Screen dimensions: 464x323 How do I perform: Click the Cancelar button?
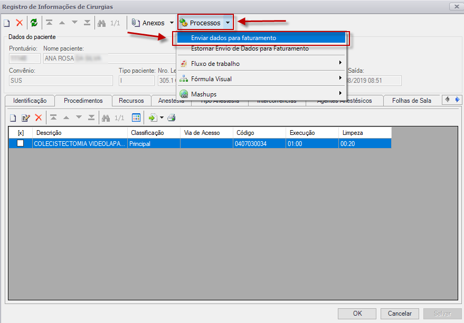point(400,314)
